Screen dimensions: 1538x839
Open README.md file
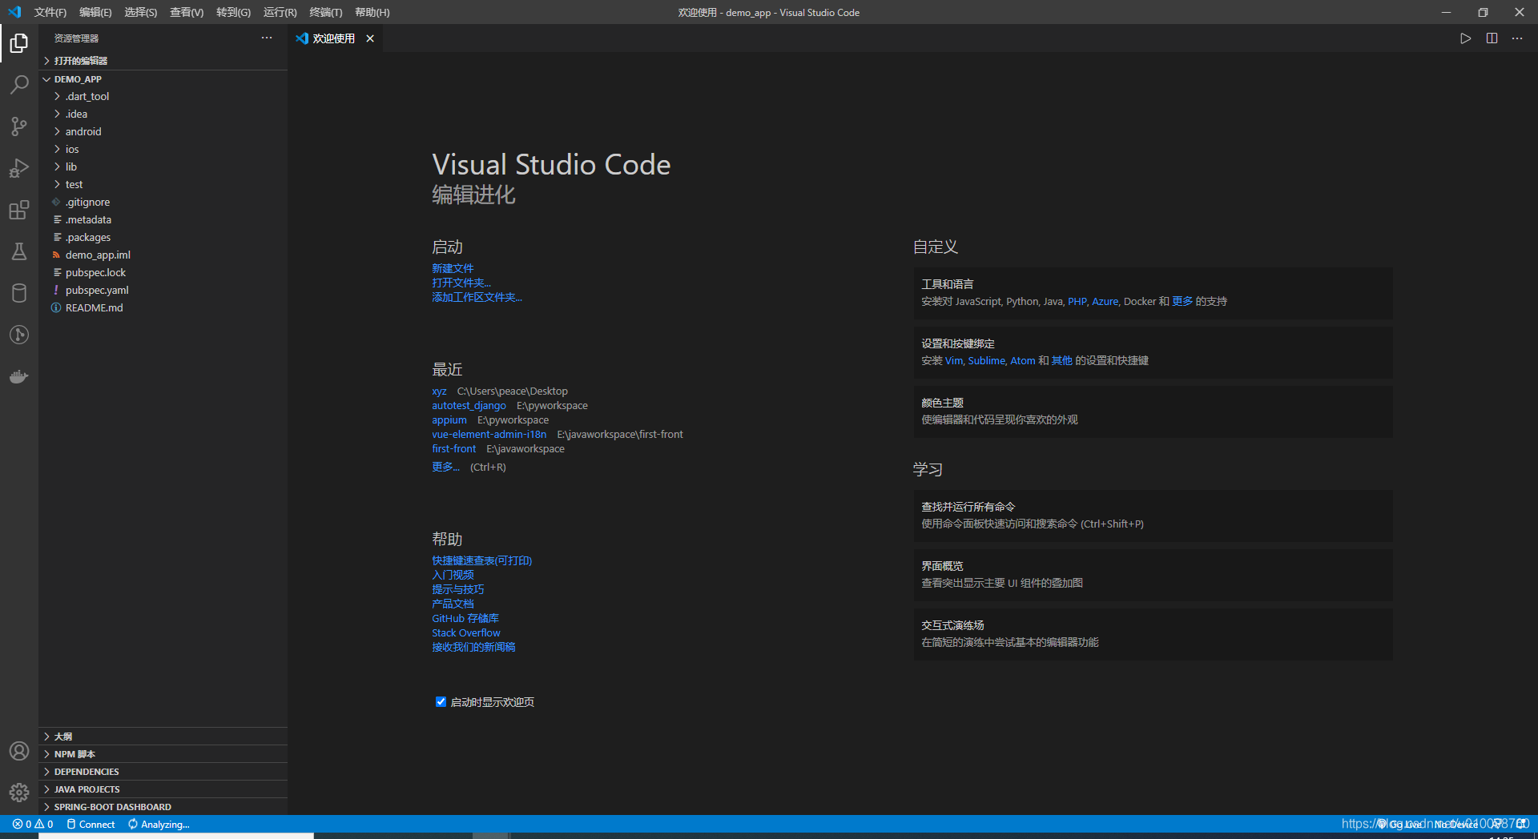(x=163, y=307)
